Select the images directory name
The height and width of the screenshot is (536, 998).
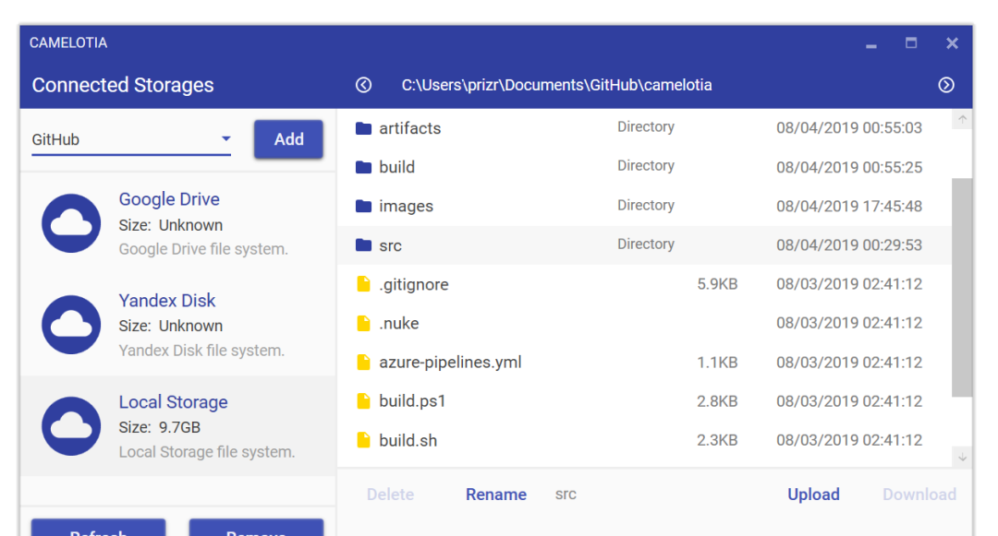pyautogui.click(x=406, y=207)
